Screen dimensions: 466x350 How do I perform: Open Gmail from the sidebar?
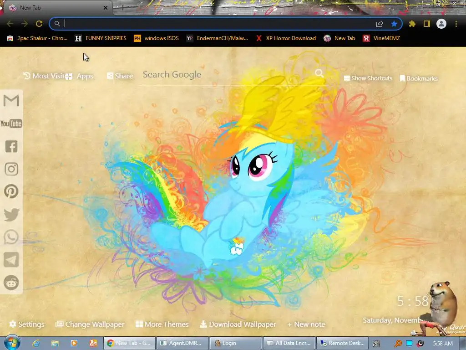[11, 101]
